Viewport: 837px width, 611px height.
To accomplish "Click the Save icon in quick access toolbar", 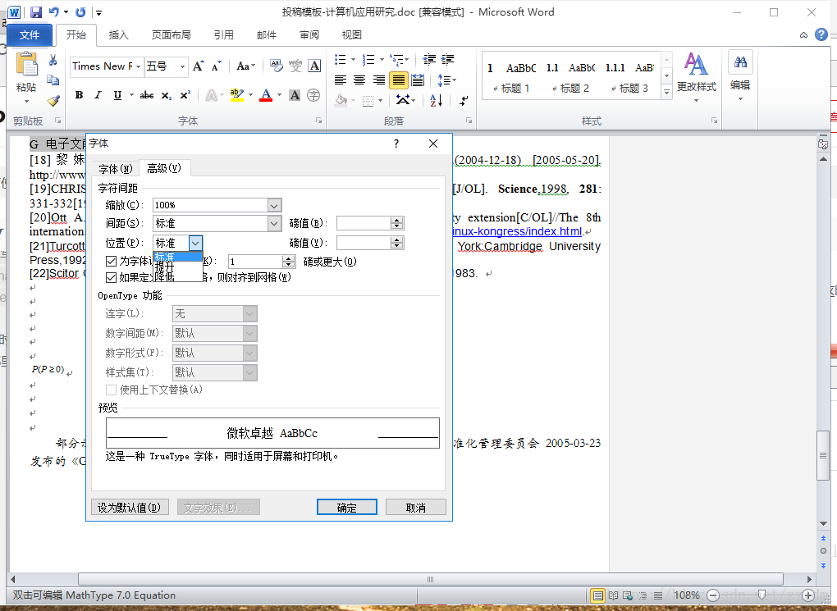I will (36, 12).
